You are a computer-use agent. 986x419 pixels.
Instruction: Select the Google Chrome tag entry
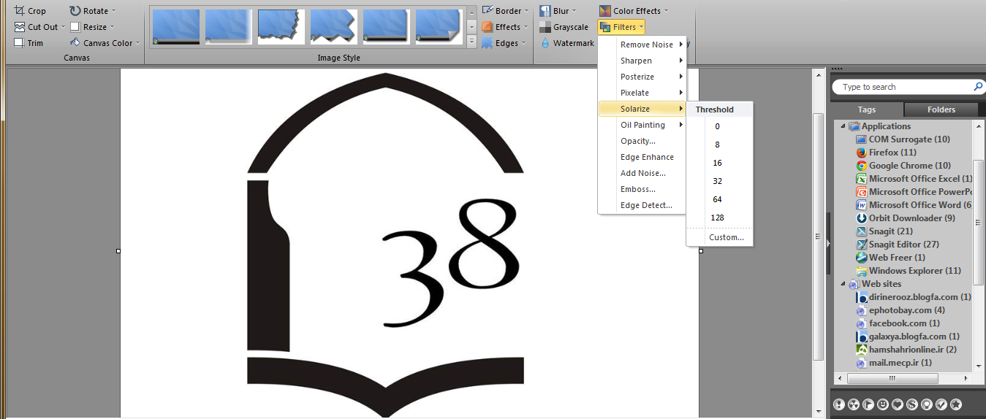click(x=909, y=166)
